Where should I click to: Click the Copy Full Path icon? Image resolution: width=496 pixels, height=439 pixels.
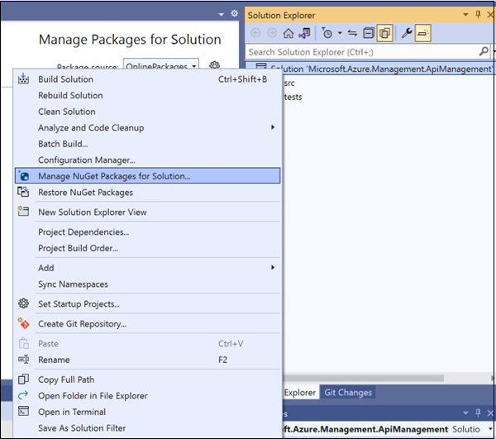tap(23, 379)
